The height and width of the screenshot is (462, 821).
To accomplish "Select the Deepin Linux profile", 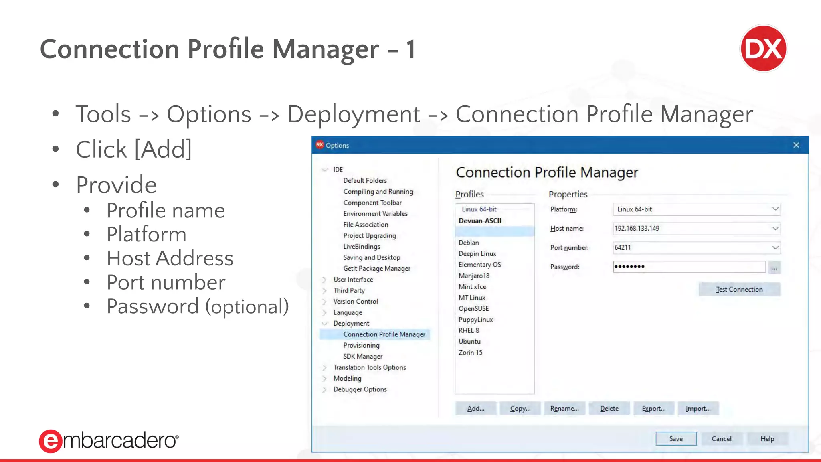I will 477,254.
